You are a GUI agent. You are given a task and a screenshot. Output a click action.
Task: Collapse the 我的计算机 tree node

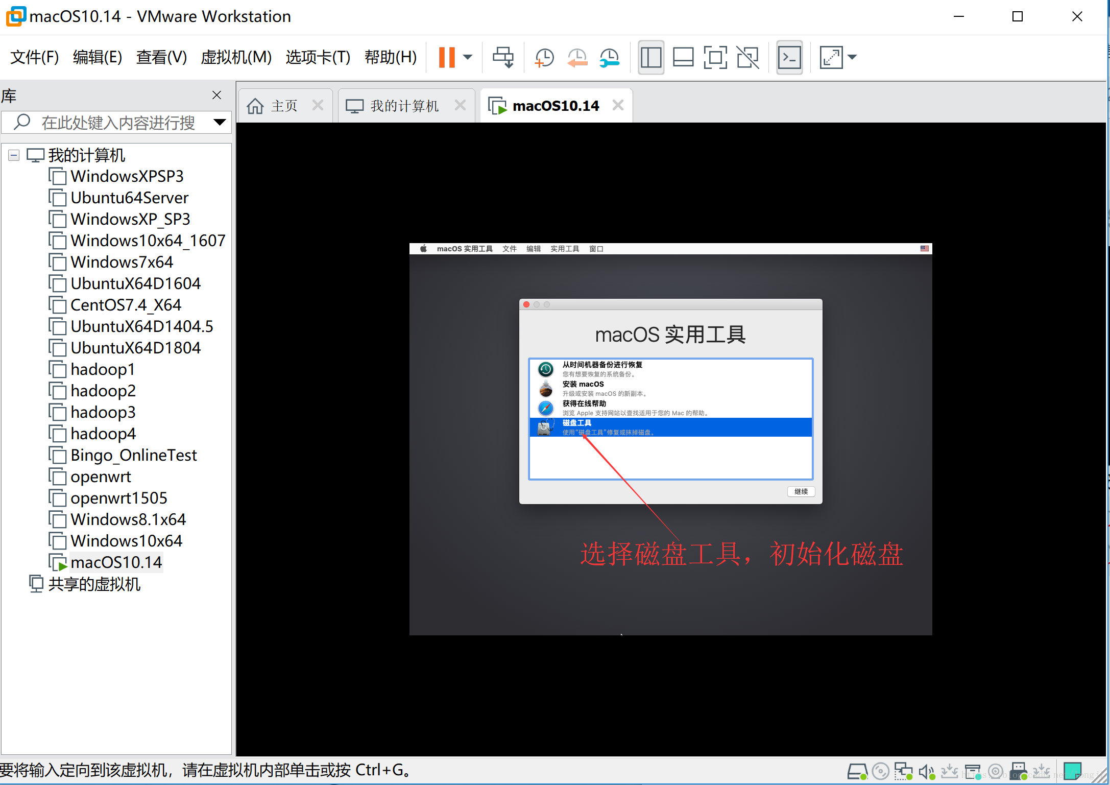pos(14,155)
